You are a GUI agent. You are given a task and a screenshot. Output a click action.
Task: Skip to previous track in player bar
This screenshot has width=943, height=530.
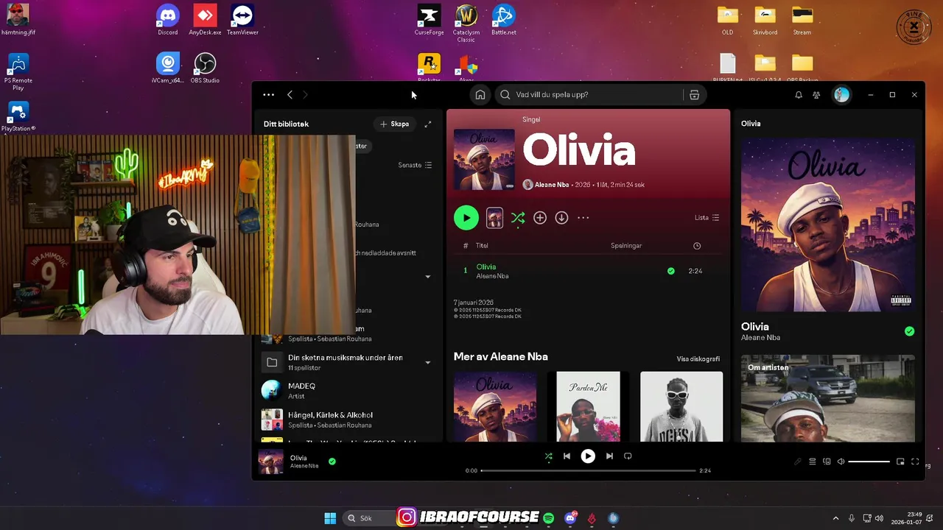[567, 456]
